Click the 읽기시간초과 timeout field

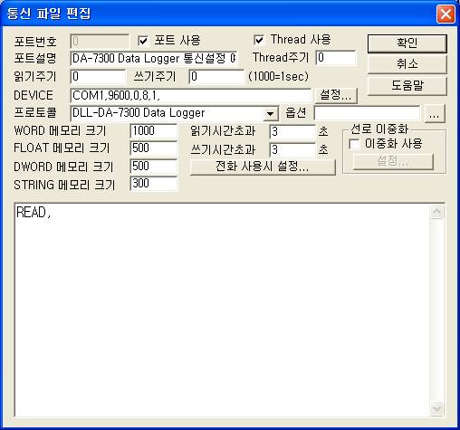(x=292, y=131)
